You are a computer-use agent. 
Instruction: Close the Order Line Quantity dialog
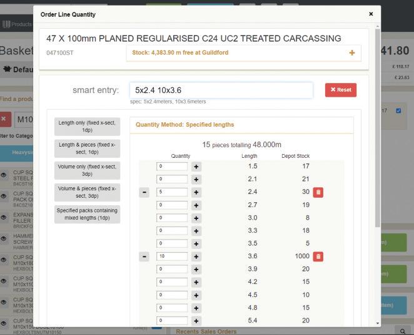tap(371, 14)
